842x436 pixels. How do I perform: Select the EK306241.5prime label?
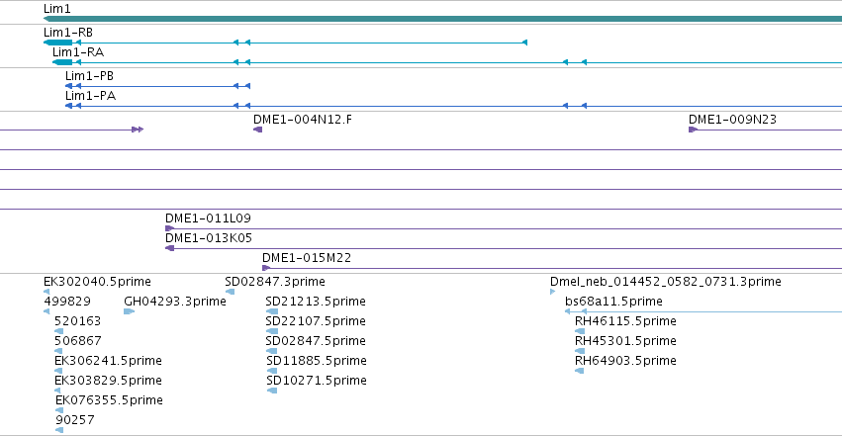(108, 361)
